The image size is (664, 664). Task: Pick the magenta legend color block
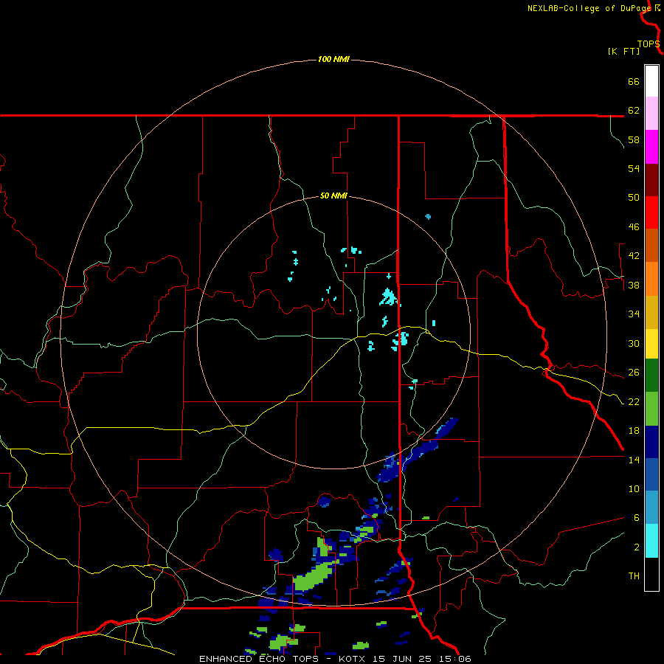[x=651, y=147]
